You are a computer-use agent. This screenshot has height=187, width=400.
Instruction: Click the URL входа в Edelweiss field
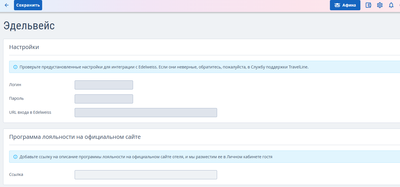(x=146, y=112)
